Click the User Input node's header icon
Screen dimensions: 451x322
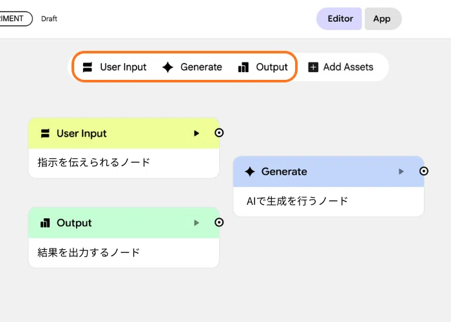click(45, 133)
